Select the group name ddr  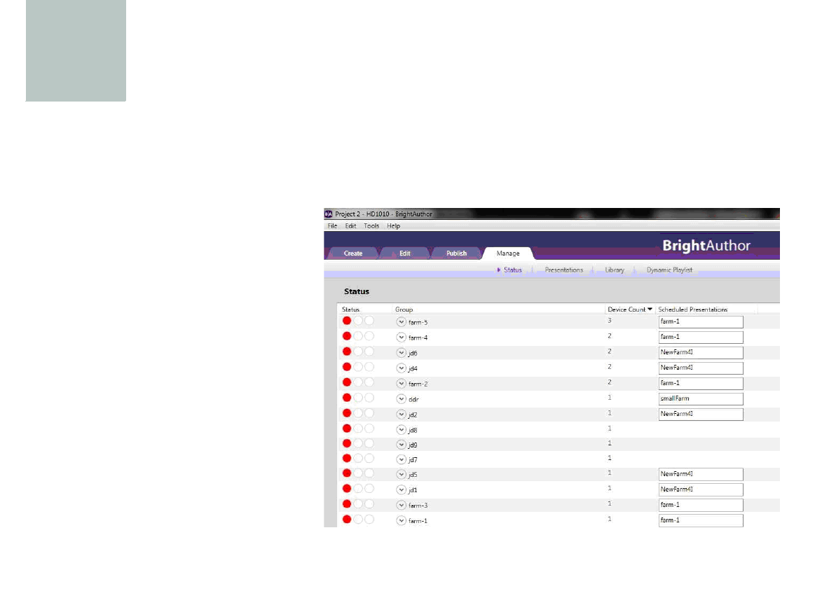(x=413, y=400)
